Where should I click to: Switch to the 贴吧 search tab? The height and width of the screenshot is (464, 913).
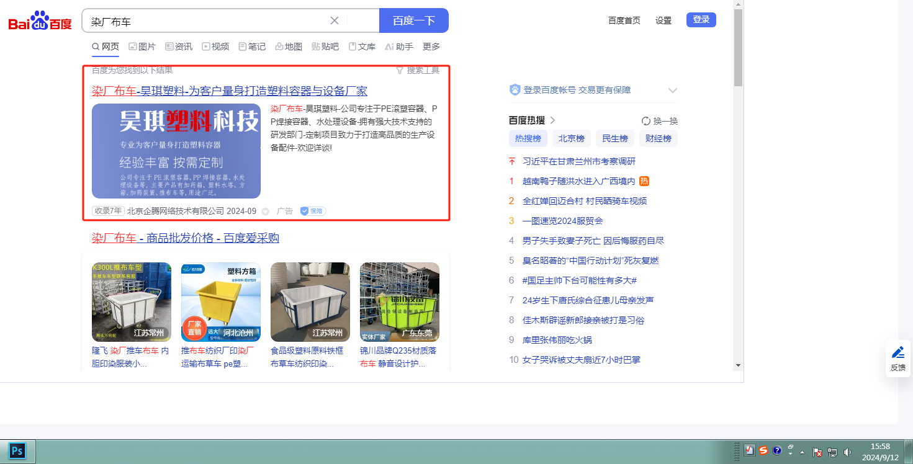coord(325,47)
